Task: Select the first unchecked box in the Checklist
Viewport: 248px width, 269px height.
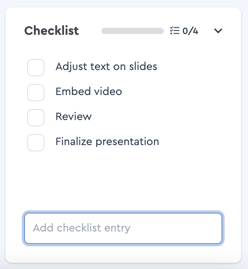Action: point(36,68)
